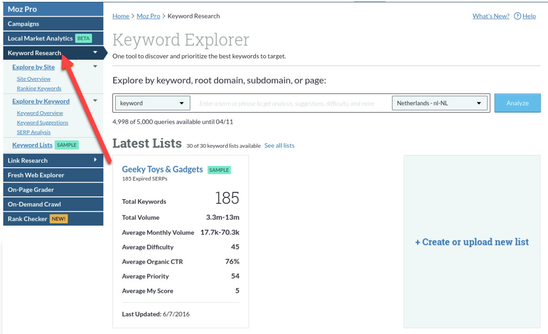
Task: Click Create or upload new list
Action: click(x=472, y=242)
